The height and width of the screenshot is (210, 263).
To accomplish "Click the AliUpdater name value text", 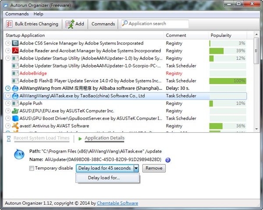I will [103, 159].
